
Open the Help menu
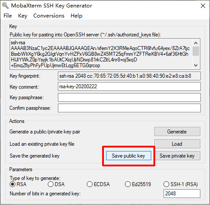click(x=76, y=16)
